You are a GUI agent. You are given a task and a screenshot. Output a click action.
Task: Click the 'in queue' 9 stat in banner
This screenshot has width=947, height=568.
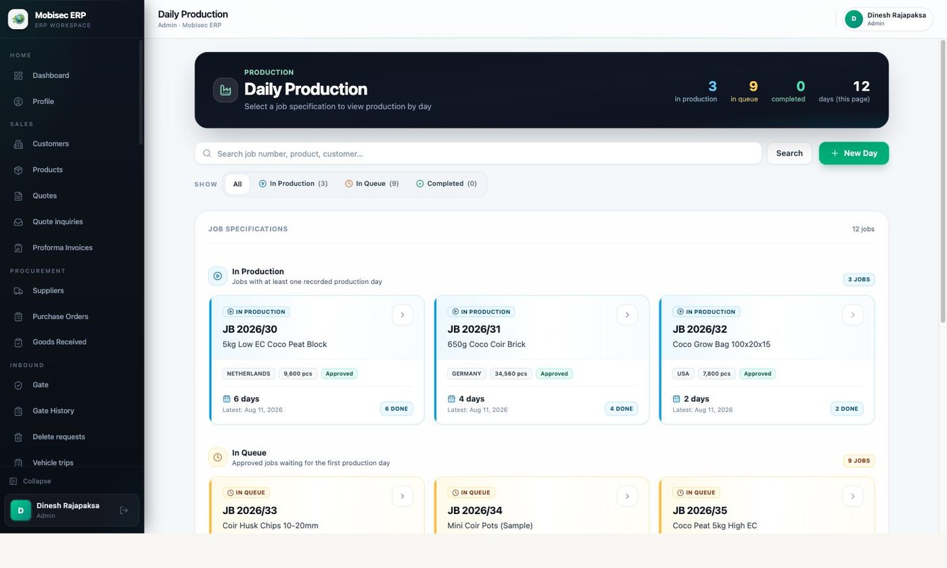click(x=744, y=91)
